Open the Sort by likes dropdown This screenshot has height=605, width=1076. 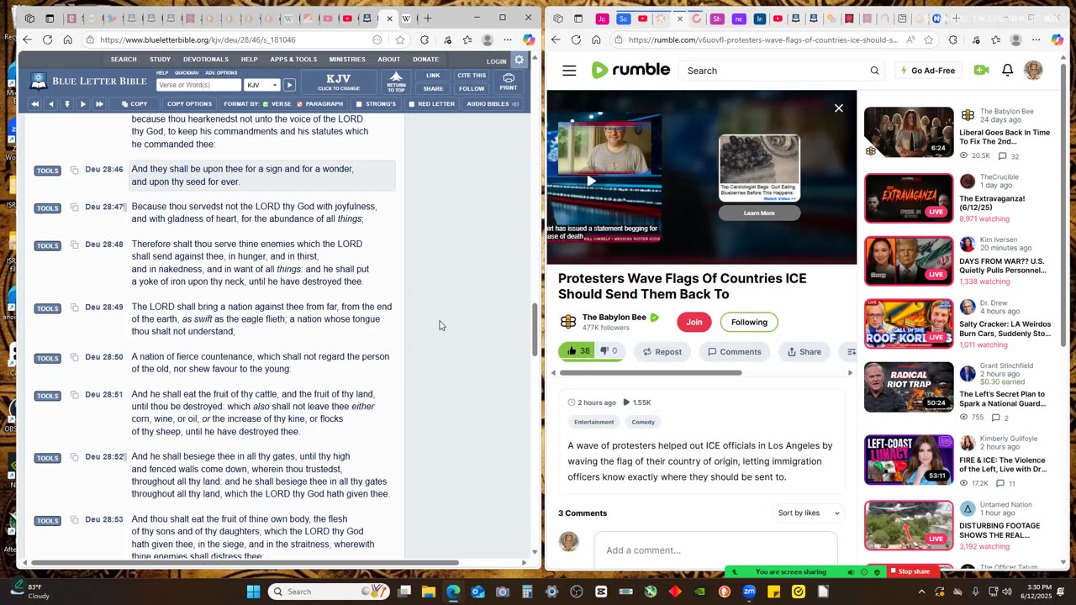click(809, 513)
